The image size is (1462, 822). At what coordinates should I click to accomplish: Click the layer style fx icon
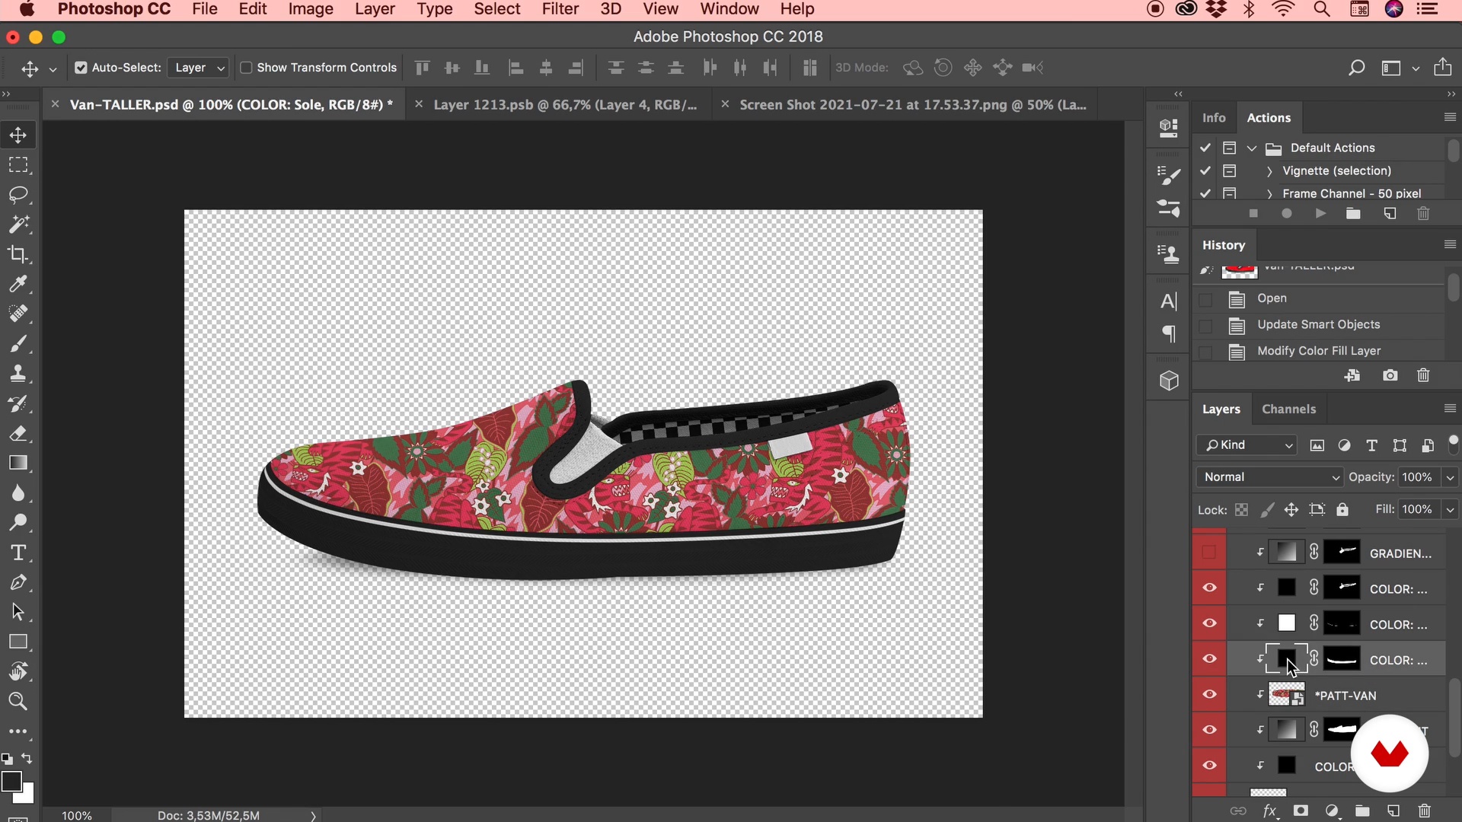pos(1269,811)
